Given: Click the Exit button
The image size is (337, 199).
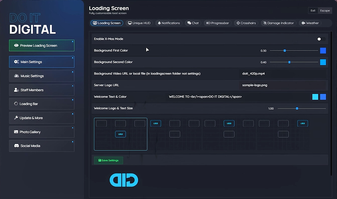Looking at the screenshot, I should (313, 11).
